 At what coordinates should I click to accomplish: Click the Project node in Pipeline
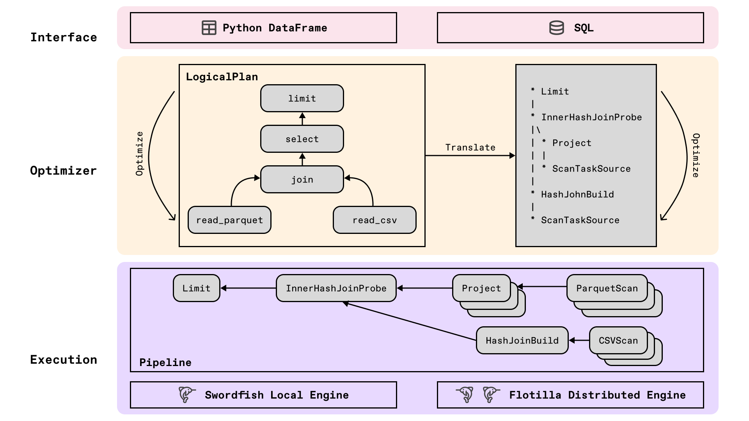481,288
